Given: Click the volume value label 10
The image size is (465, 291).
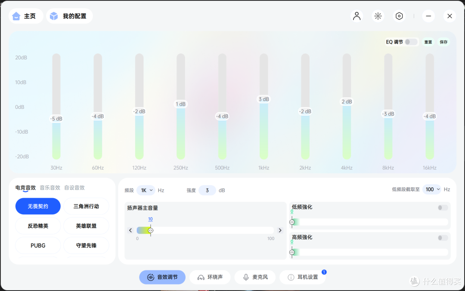Looking at the screenshot, I should tap(150, 219).
